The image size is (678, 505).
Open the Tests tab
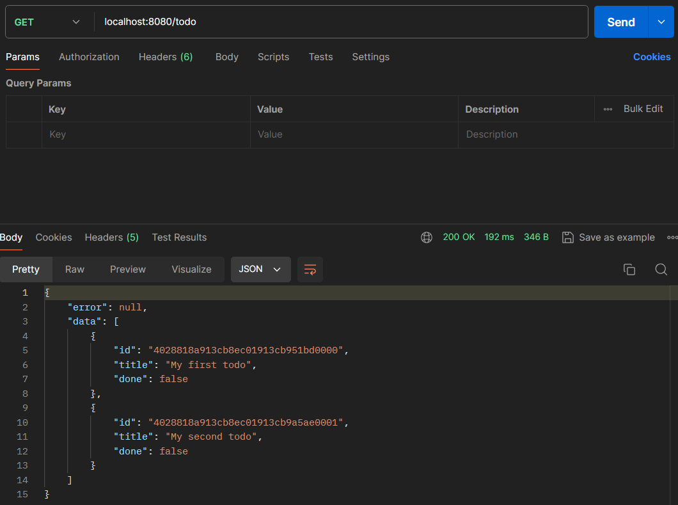[x=321, y=57]
